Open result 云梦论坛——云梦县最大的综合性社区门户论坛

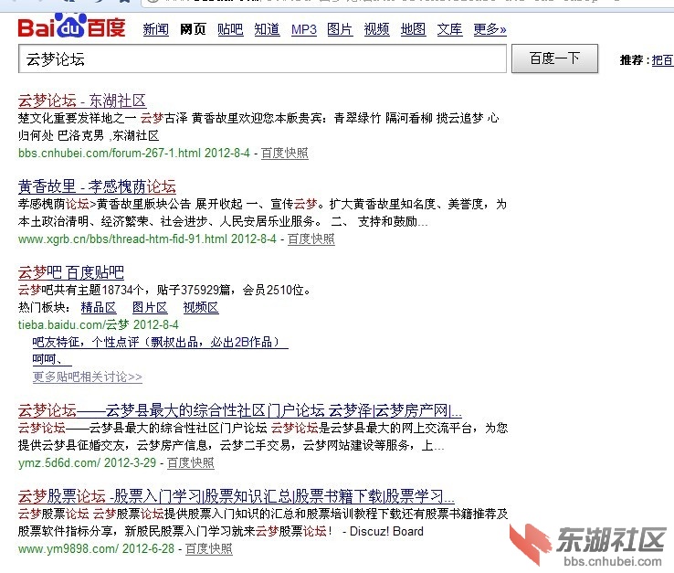(x=240, y=410)
